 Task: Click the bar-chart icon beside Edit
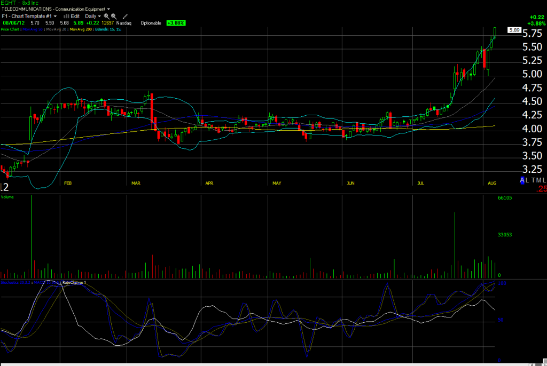pos(66,16)
